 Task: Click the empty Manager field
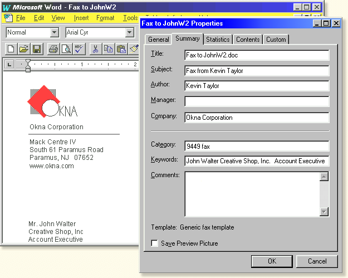point(257,101)
